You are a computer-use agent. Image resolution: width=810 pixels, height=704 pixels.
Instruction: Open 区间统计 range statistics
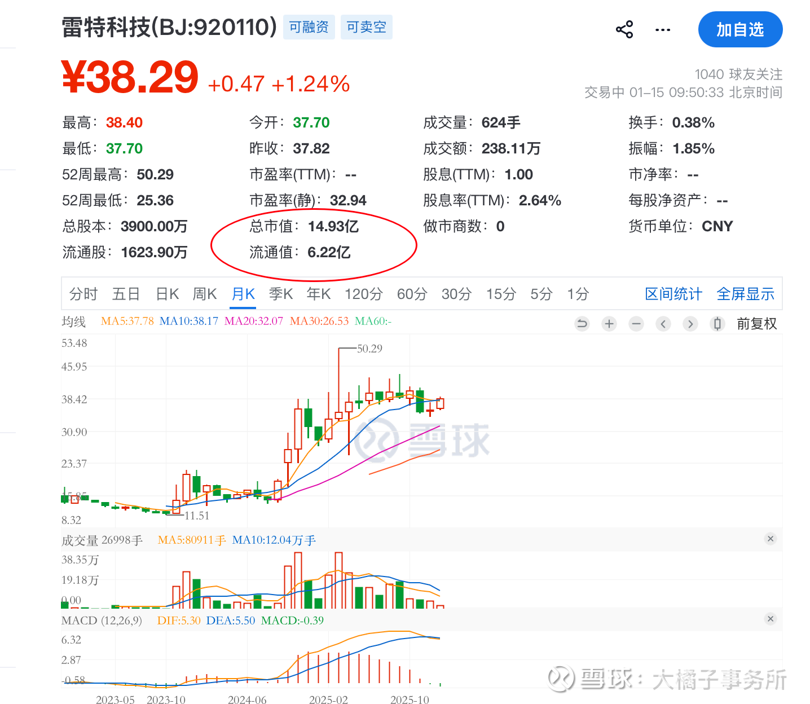point(673,294)
